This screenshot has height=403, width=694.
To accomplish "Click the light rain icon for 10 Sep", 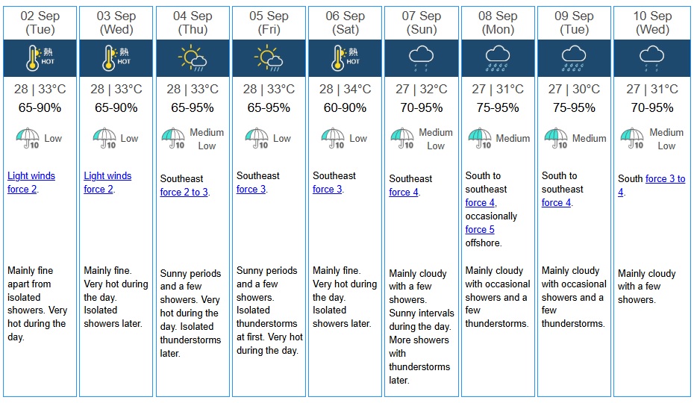I will tap(651, 57).
